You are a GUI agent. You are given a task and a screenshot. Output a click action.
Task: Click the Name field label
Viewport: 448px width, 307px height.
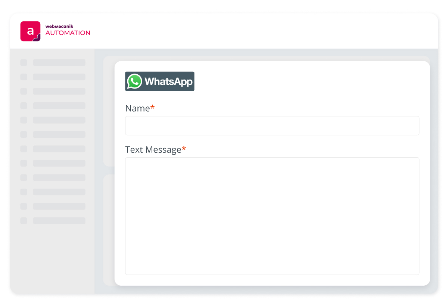pos(137,108)
